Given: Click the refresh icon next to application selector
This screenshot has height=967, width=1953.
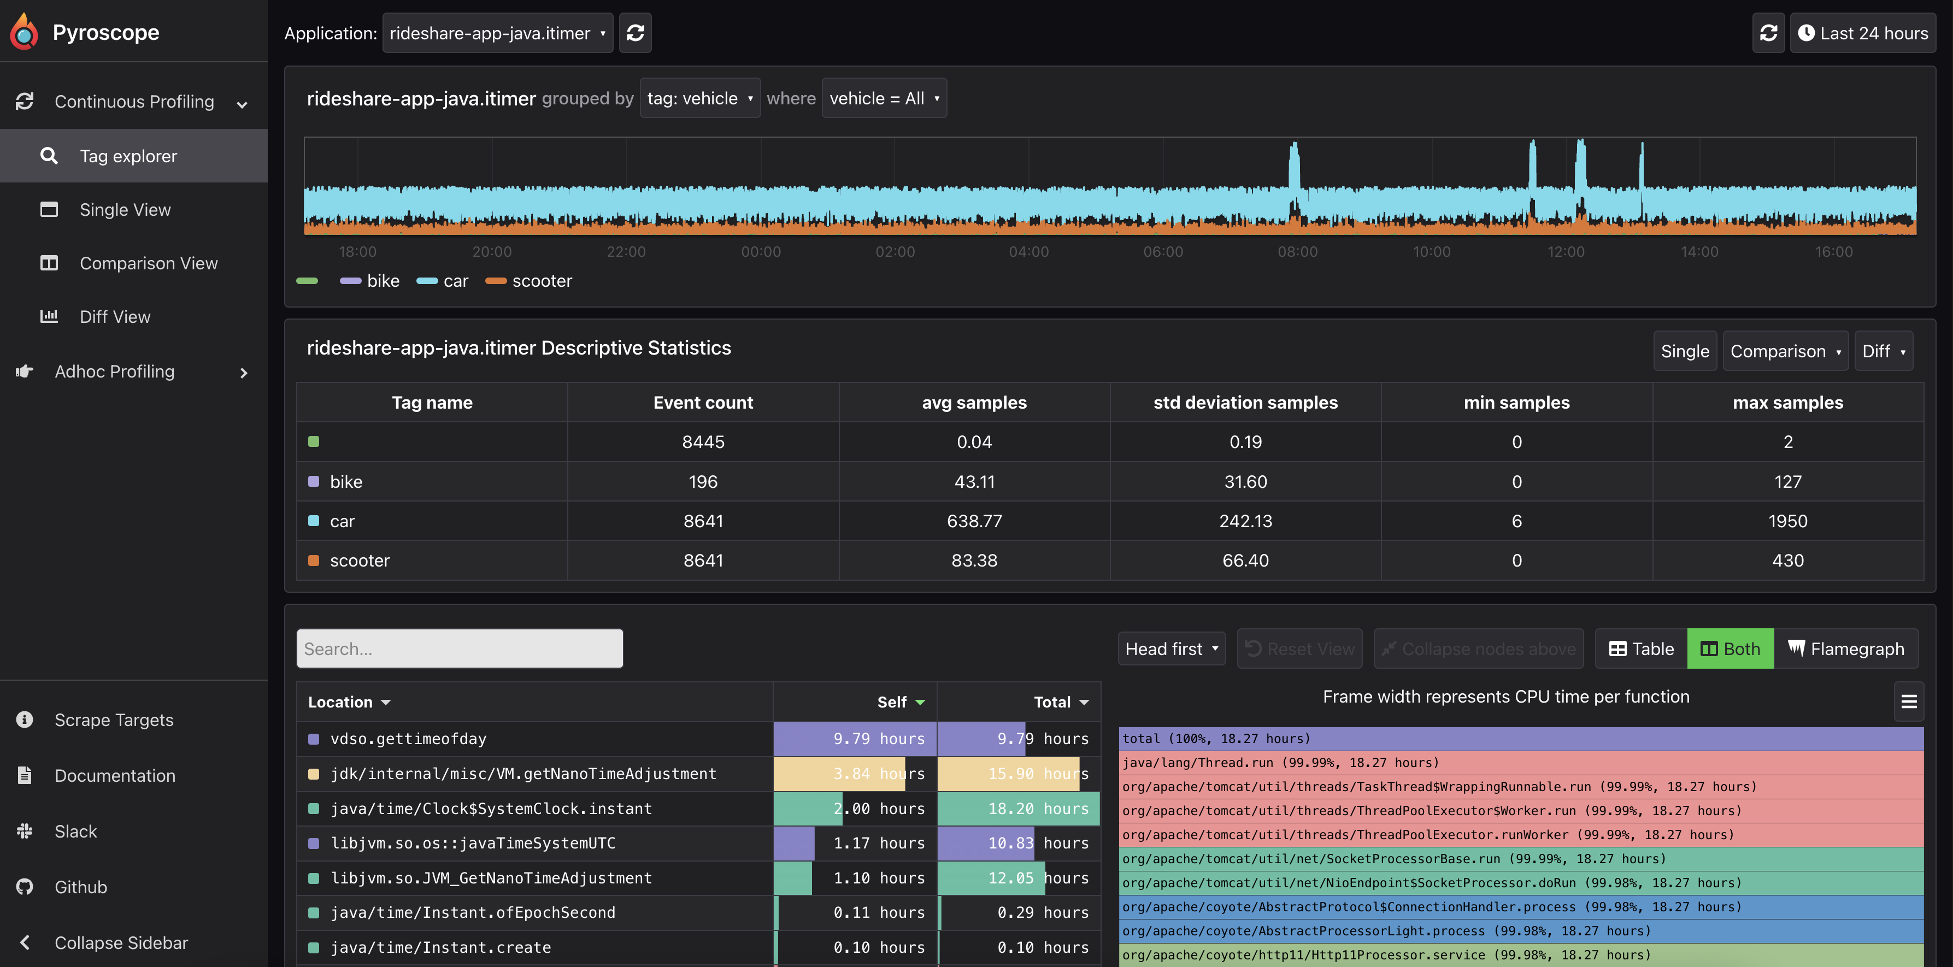Looking at the screenshot, I should tap(636, 33).
